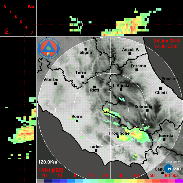Click the '3' altitude label in corner panel
Viewport: 183px width, 183px height.
tap(32, 32)
